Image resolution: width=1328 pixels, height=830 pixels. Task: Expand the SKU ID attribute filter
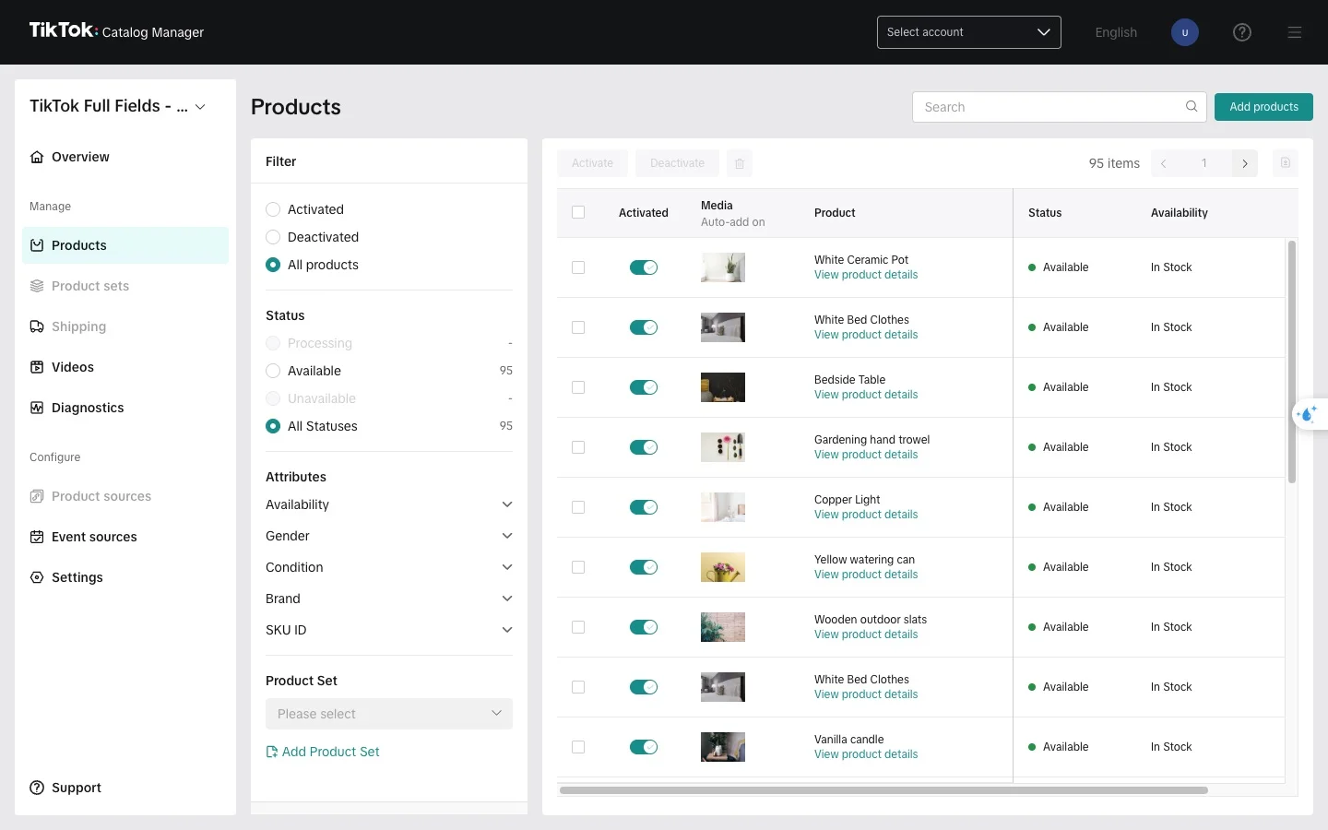pos(389,630)
